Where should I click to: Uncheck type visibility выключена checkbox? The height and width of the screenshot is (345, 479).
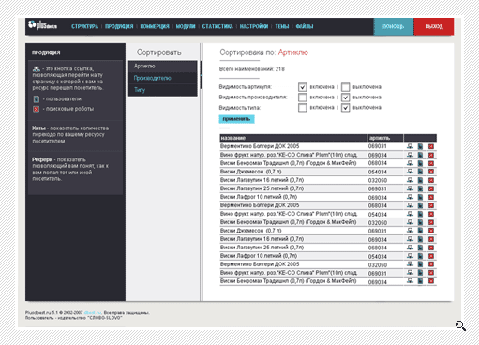(x=345, y=108)
